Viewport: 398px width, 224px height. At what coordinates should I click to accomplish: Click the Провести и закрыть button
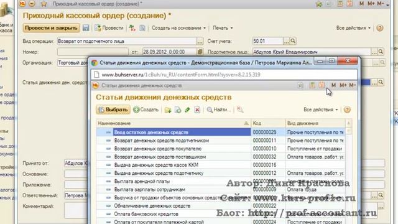pos(51,28)
